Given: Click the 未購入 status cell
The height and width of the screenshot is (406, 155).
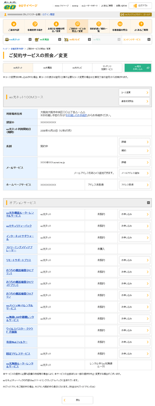Looking at the screenshot, I should [101, 249].
